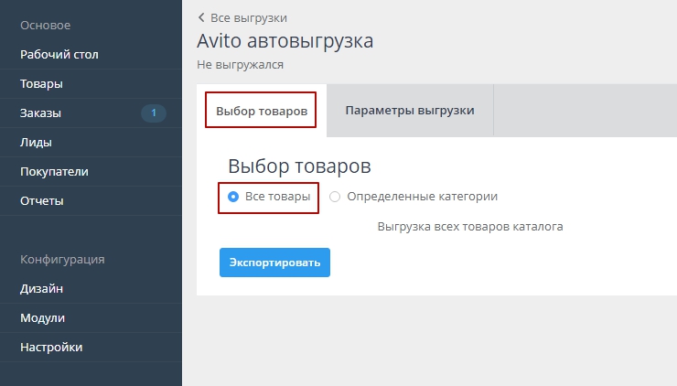Open Рабочий стол in the sidebar
This screenshot has width=677, height=386.
[59, 55]
